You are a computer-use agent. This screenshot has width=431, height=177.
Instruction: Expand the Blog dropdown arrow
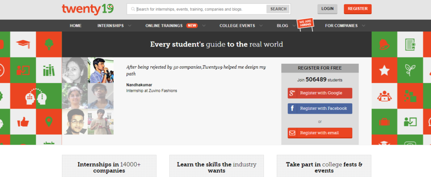294,26
